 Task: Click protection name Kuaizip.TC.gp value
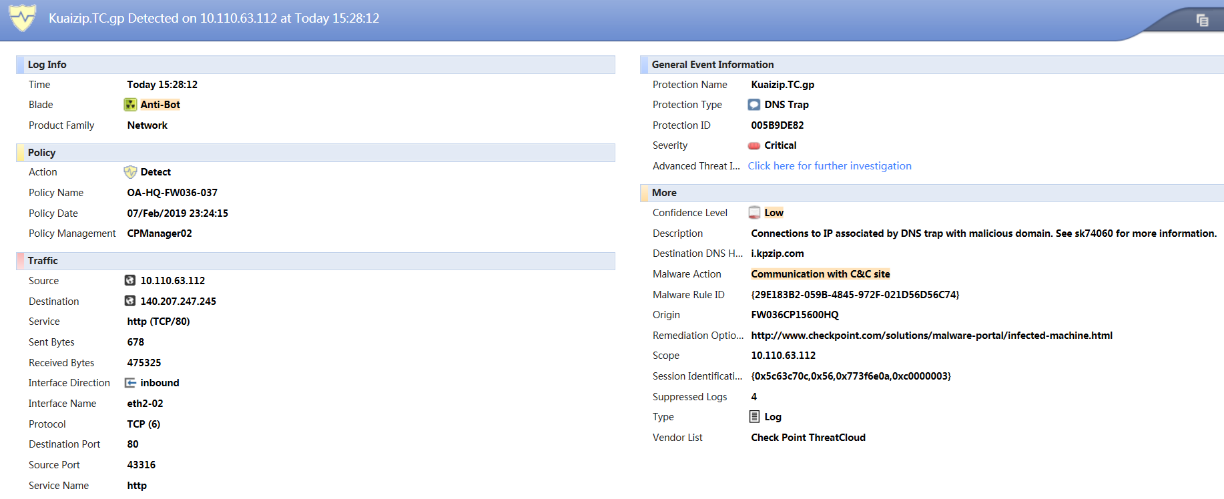coord(783,85)
